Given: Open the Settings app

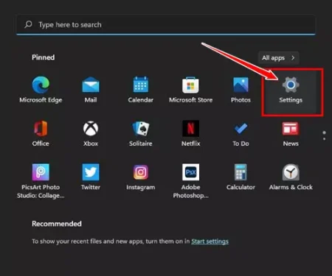Looking at the screenshot, I should click(291, 90).
